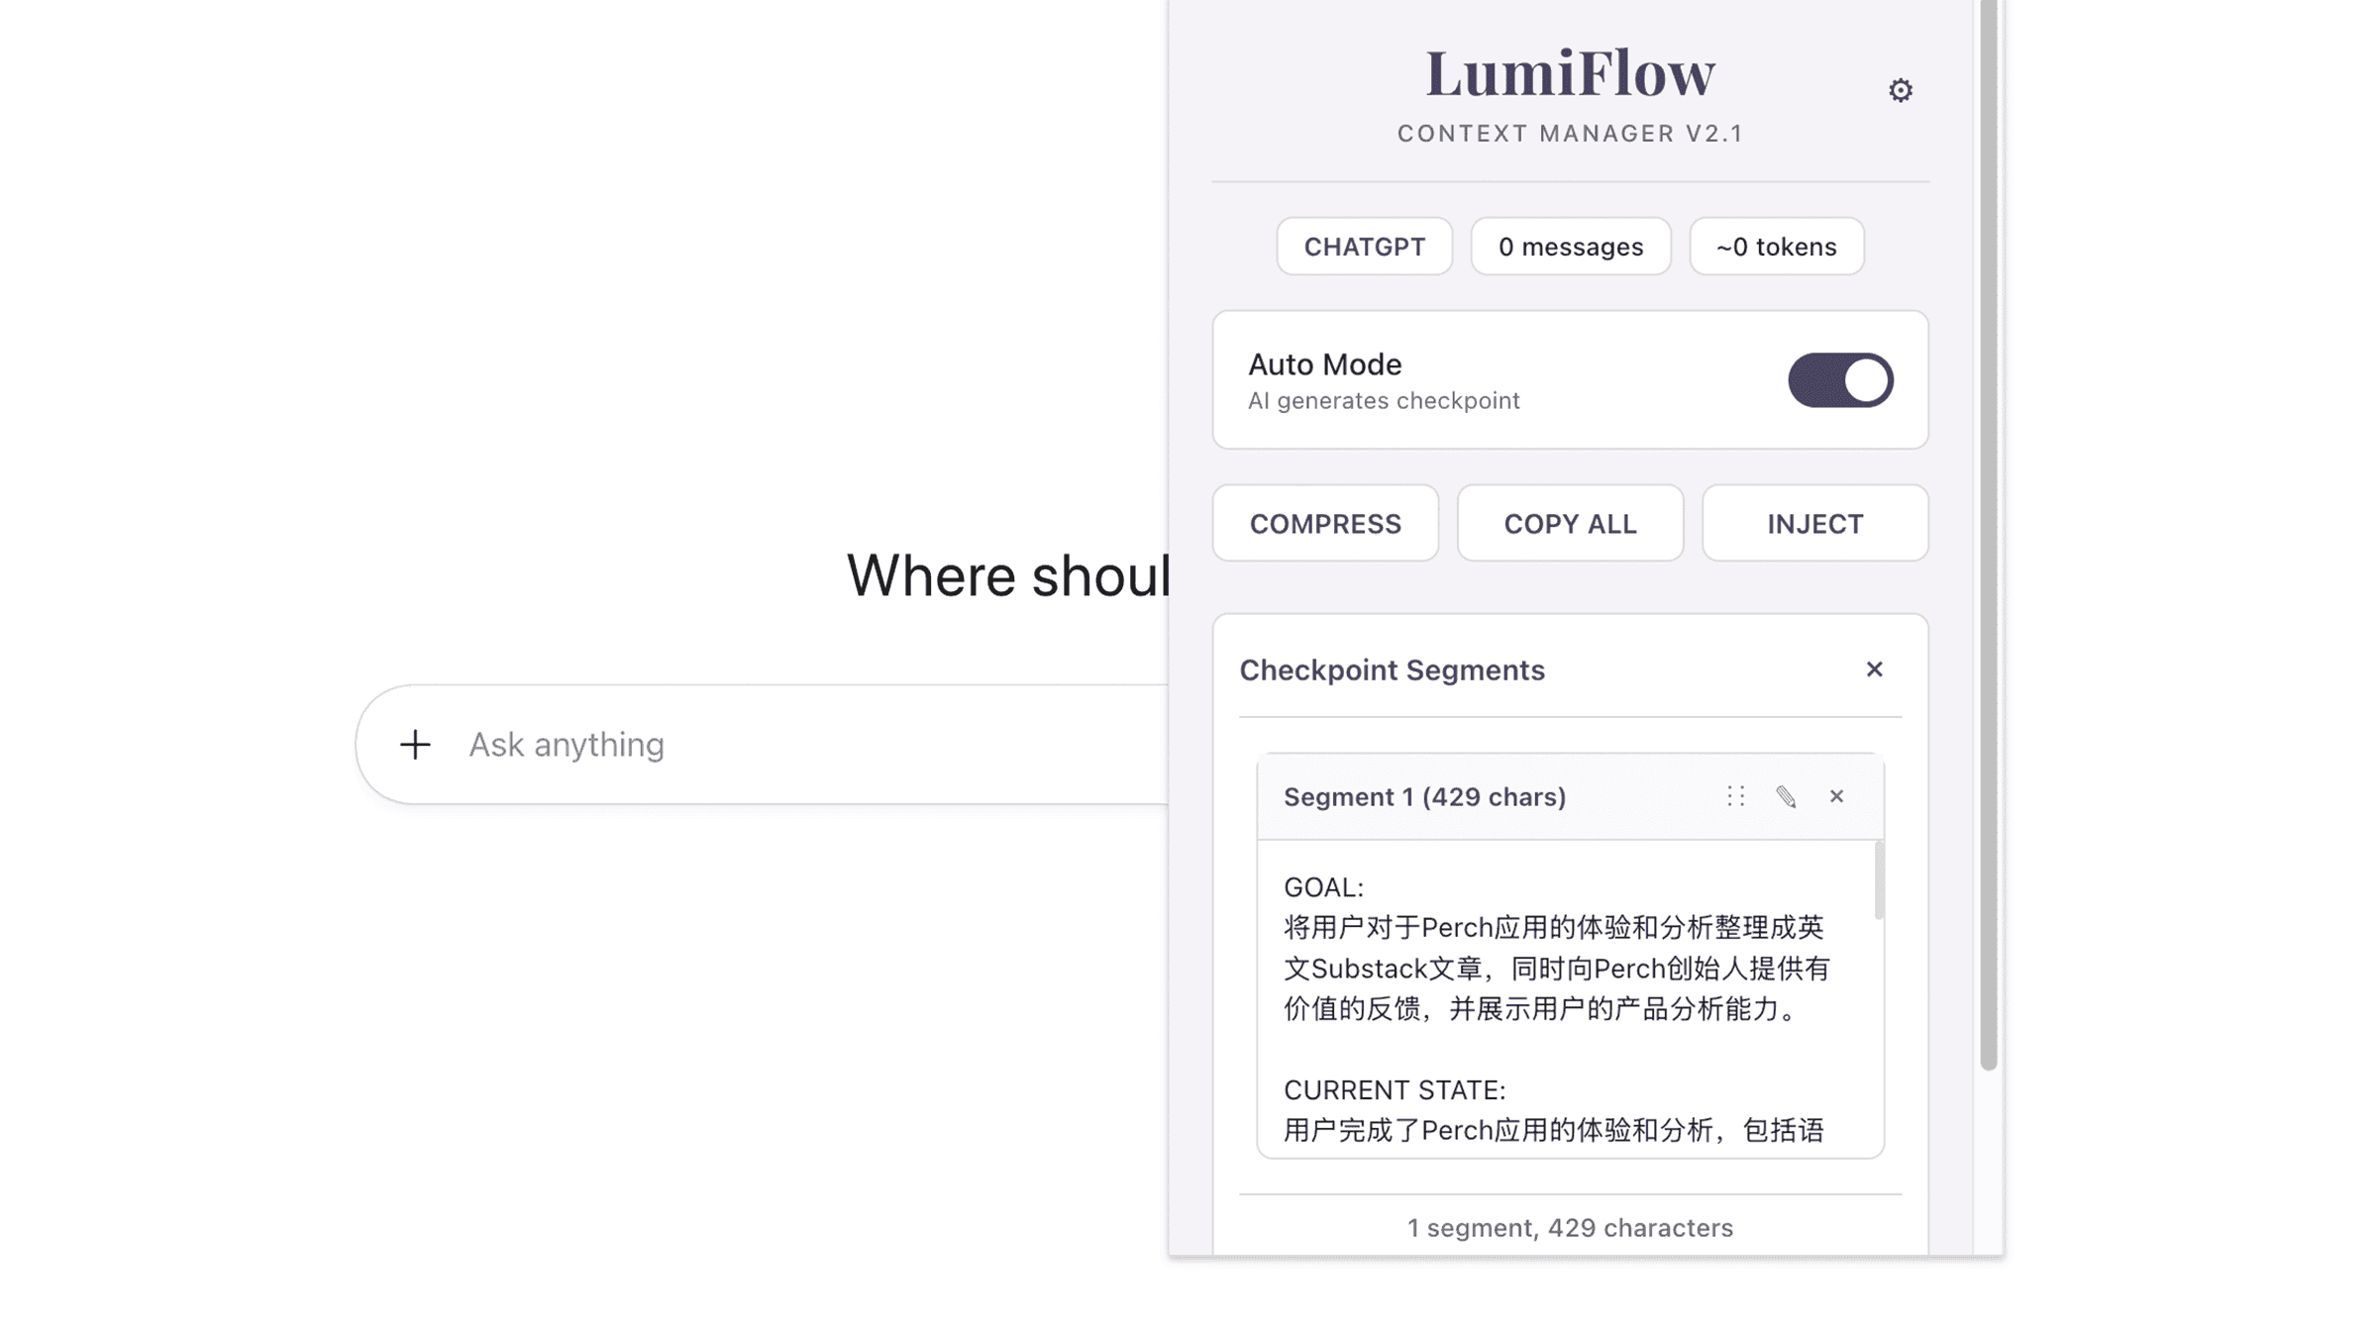Screen dimensions: 2377x1337
Task: Dismiss the Checkpoint Segments panel
Action: click(x=1874, y=669)
